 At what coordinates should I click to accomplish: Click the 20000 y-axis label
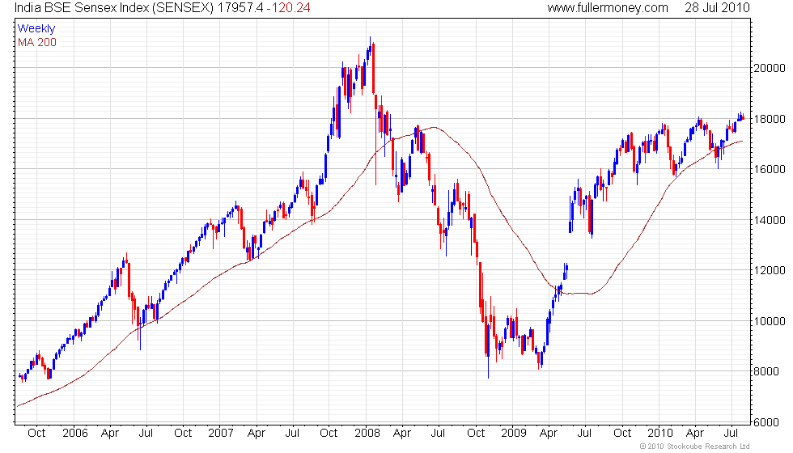click(x=770, y=68)
